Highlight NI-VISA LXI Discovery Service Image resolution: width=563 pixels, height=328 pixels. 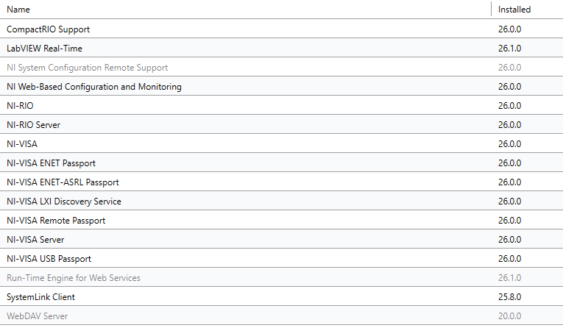[64, 202]
